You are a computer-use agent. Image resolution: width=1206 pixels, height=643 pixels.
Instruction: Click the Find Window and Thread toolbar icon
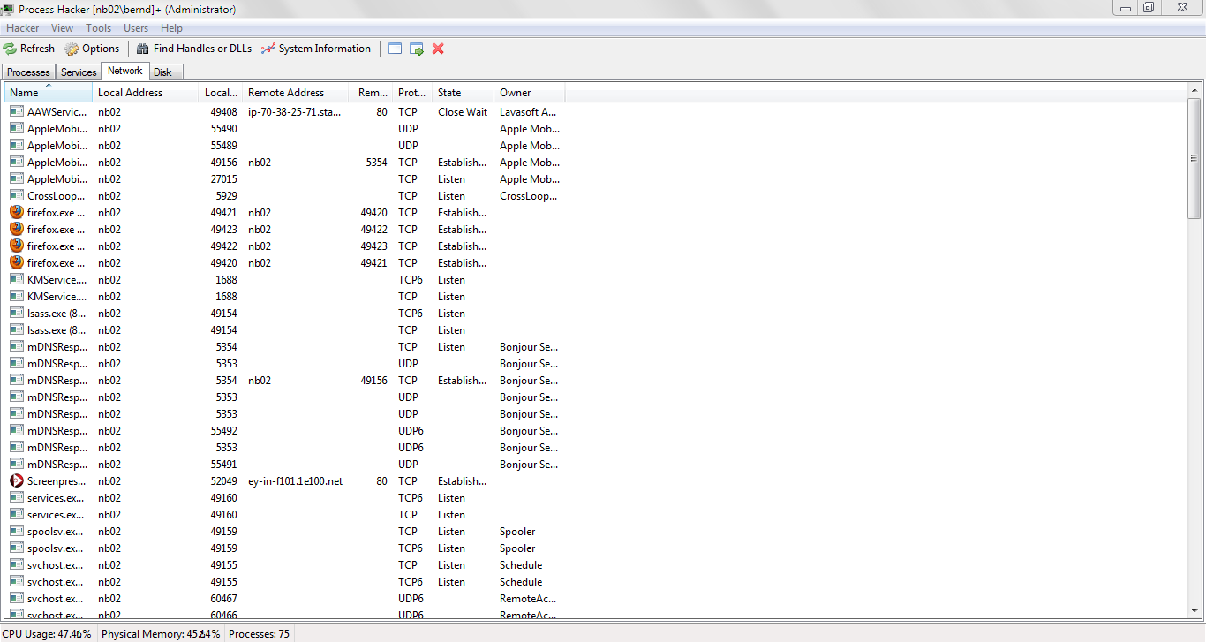416,49
